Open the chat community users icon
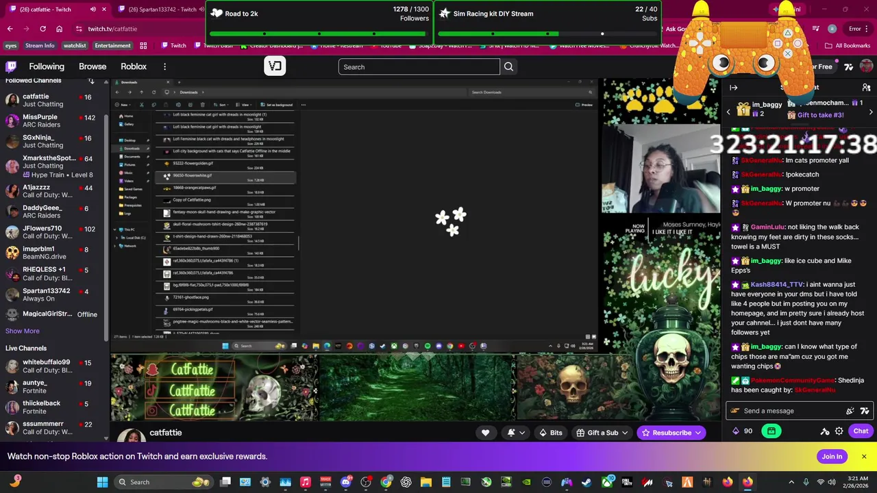Viewport: 877px width, 493px height. [866, 88]
